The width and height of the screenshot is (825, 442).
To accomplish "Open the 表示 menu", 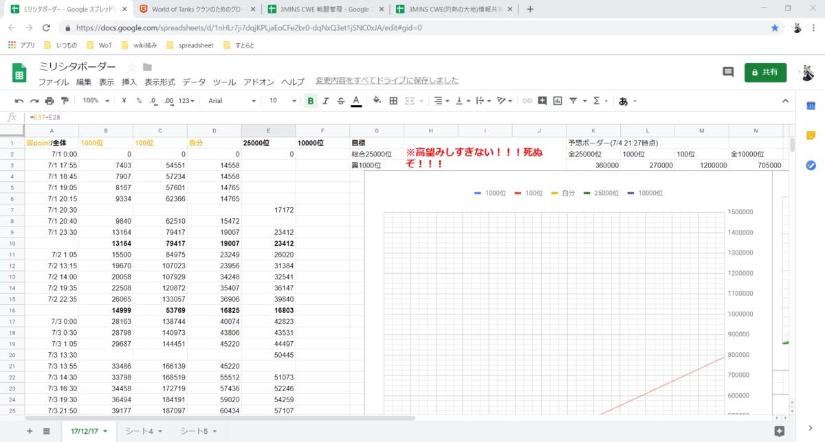I will (x=107, y=82).
